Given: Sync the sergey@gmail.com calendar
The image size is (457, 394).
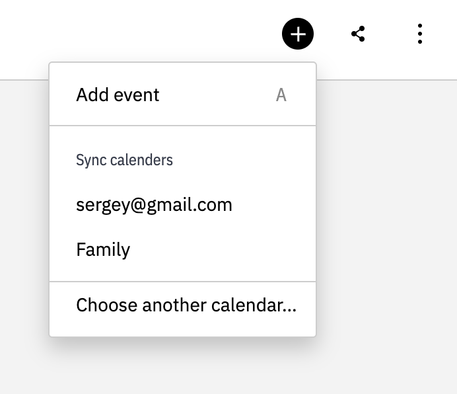Looking at the screenshot, I should click(x=154, y=204).
